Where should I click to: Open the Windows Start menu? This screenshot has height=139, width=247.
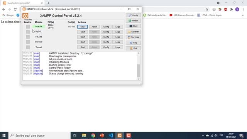coord(4,136)
